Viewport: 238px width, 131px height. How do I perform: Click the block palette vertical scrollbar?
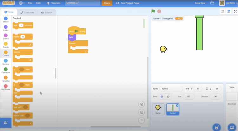point(56,73)
